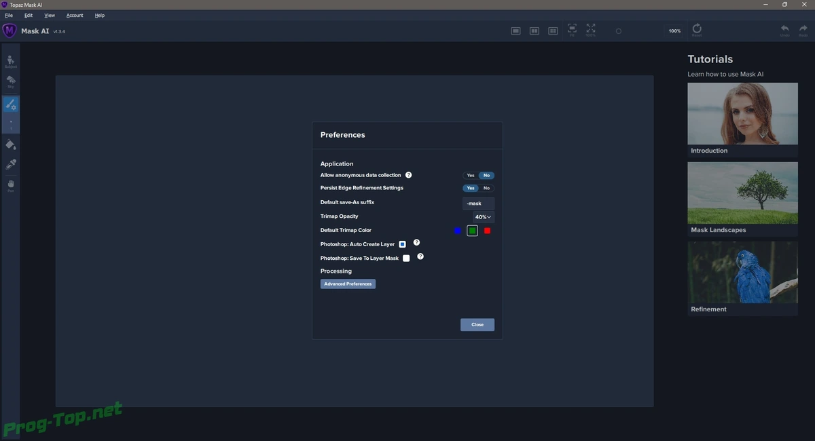Pick blue as default trimap color
This screenshot has height=441, width=815.
tap(458, 231)
